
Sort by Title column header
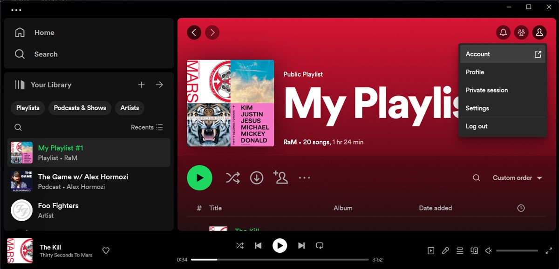[216, 208]
